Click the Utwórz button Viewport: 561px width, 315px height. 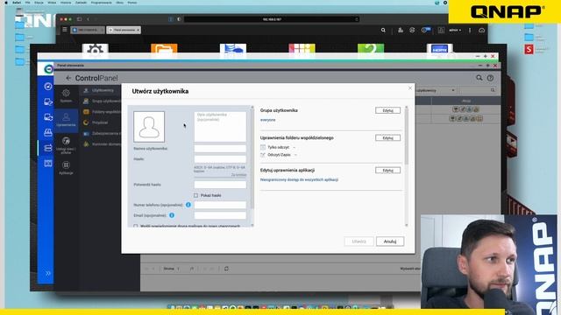pos(359,241)
